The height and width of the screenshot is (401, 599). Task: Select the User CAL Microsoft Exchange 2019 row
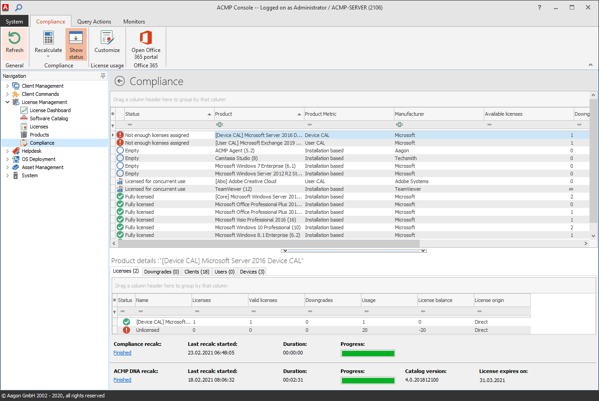(x=350, y=143)
